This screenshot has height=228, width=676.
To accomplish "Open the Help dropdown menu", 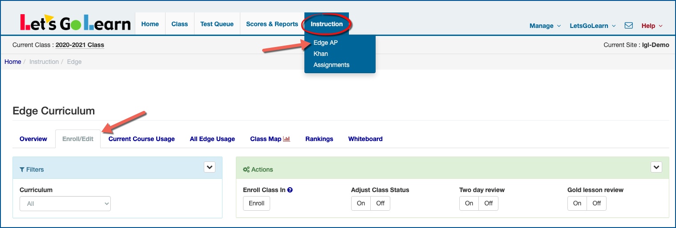I will tap(652, 26).
